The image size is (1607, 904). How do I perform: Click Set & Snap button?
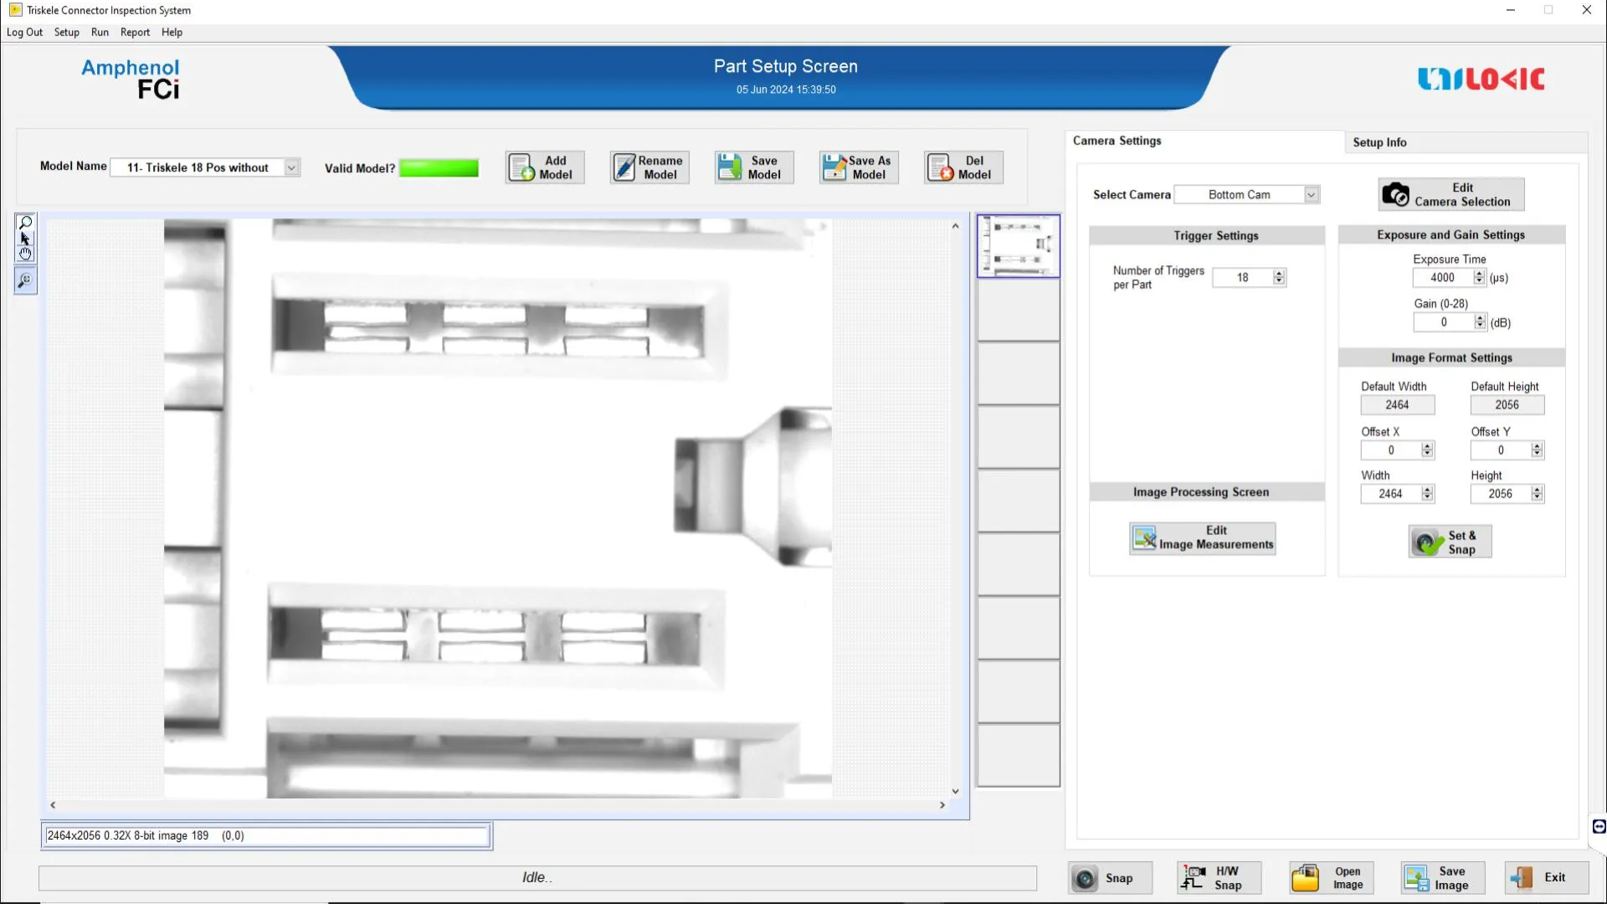tap(1450, 542)
